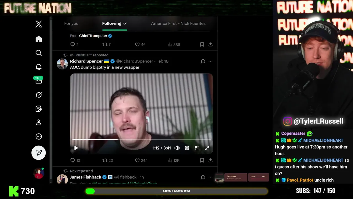353x199 pixels.
Task: Open more options on James Fishback post
Action: click(210, 177)
